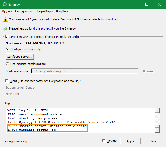Click the Configure Server... button
Screen dimensions: 166x147
(20, 57)
